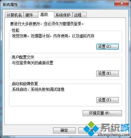Switch to the 远程 tab
Screen dimensions: 131x138
point(80,15)
